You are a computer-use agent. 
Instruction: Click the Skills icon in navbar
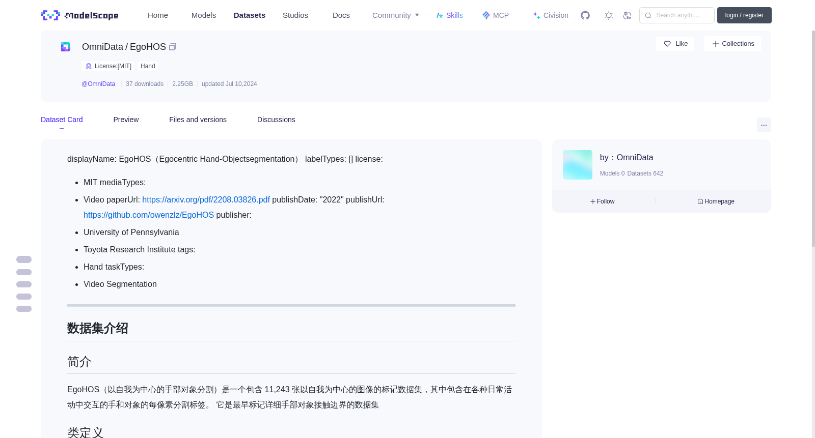(x=440, y=15)
